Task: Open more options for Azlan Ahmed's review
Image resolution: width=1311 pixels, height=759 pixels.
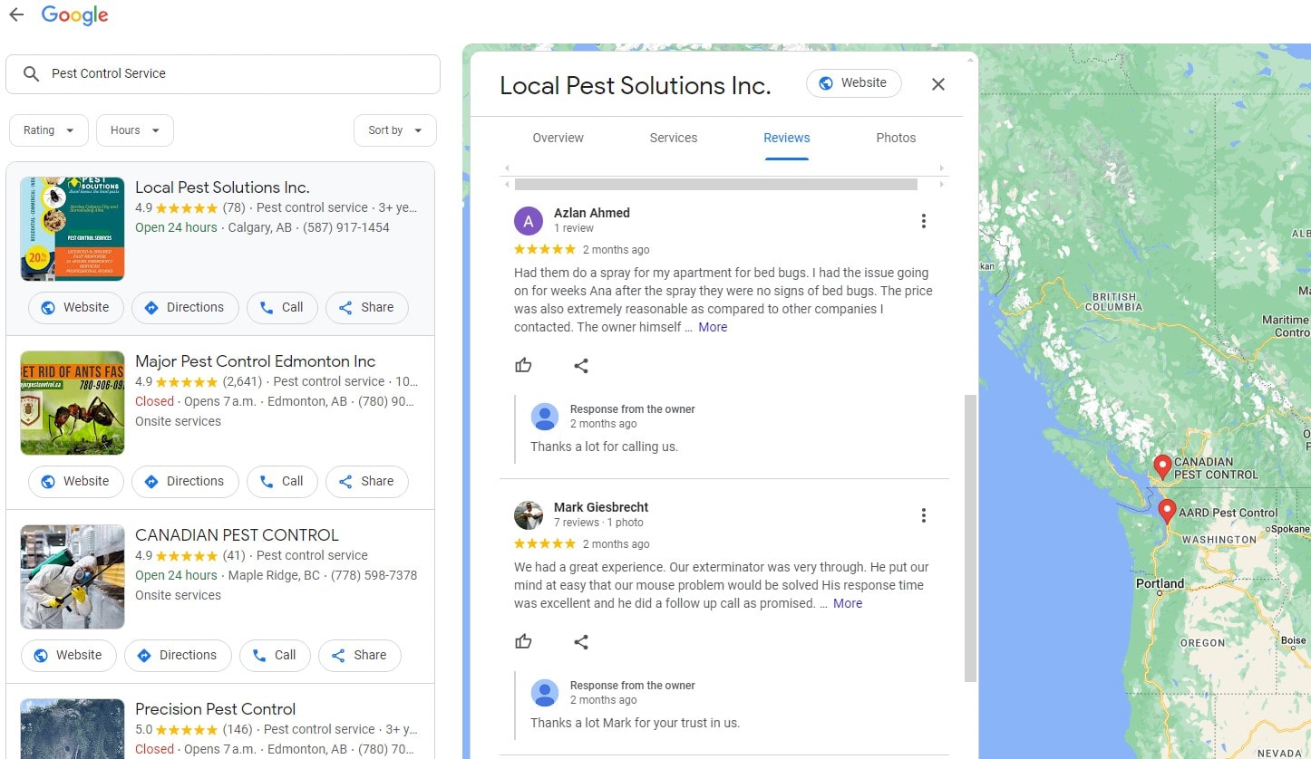Action: 923,221
